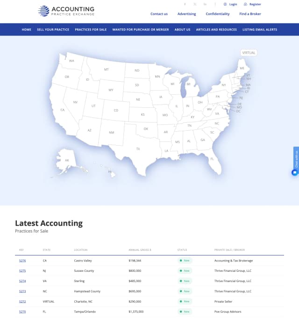Click the Find a Broker link
This screenshot has height=318, width=299.
(250, 14)
